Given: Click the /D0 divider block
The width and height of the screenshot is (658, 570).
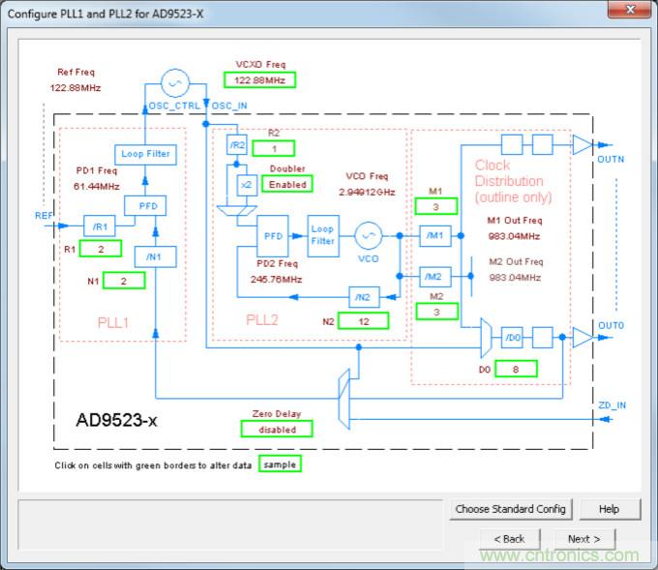Looking at the screenshot, I should coord(513,337).
